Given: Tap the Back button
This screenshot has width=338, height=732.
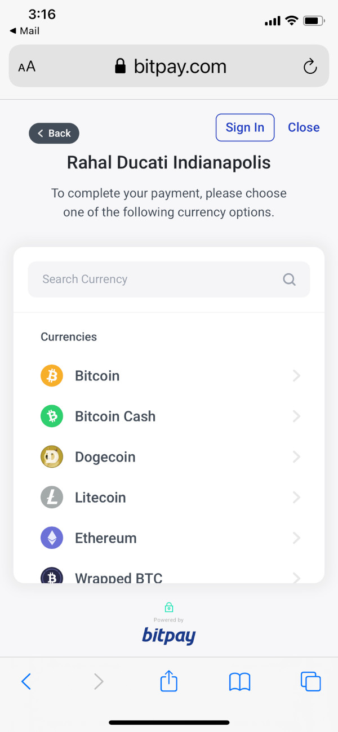Looking at the screenshot, I should point(54,133).
